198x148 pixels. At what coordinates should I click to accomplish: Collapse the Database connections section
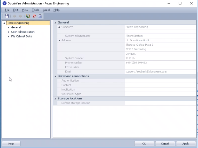55,76
